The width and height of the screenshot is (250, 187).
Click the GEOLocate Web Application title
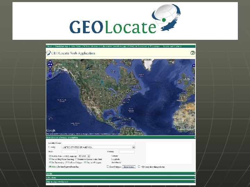point(73,53)
